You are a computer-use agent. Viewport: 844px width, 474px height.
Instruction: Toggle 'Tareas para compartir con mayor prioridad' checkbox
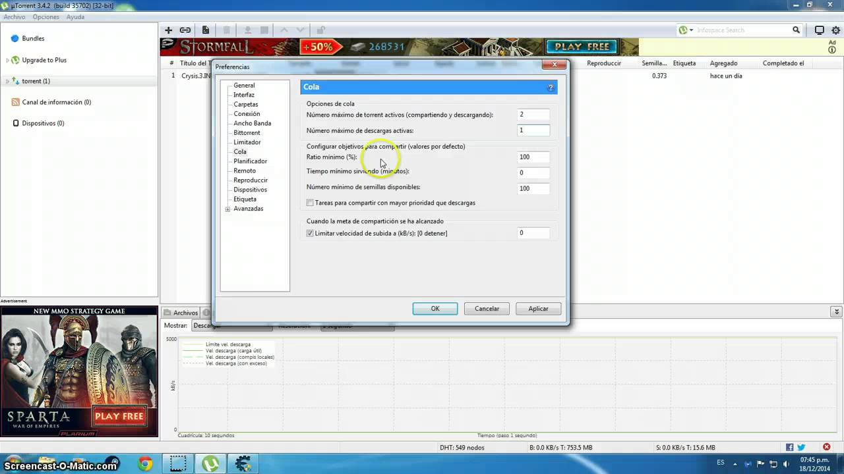click(310, 203)
